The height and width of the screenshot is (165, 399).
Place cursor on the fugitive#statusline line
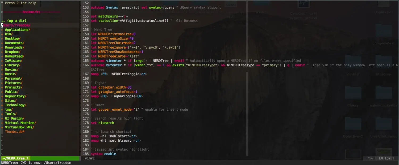[x=144, y=21]
